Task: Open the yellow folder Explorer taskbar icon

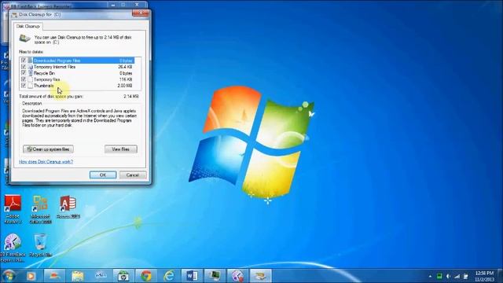Action: 77,276
